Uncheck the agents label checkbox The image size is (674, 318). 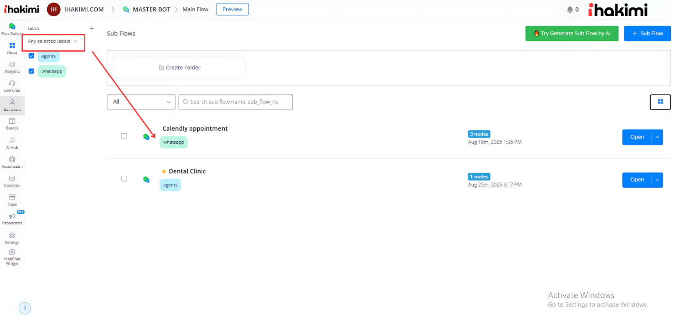(x=31, y=56)
